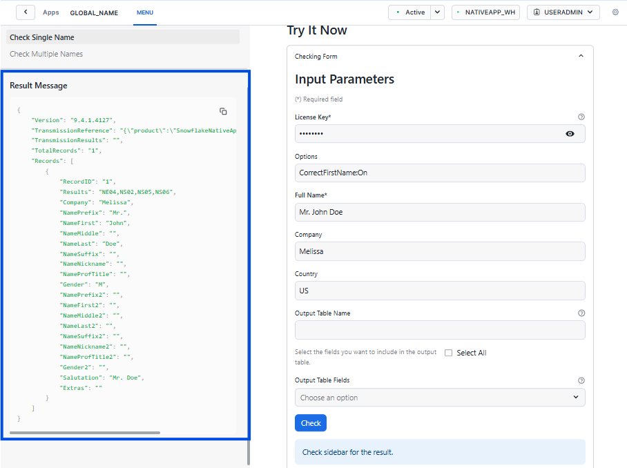Open the Output Table Fields dropdown
Viewport: 627px width, 468px height.
(x=440, y=398)
